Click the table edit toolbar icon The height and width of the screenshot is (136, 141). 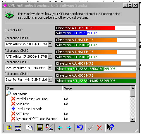pos(18,127)
